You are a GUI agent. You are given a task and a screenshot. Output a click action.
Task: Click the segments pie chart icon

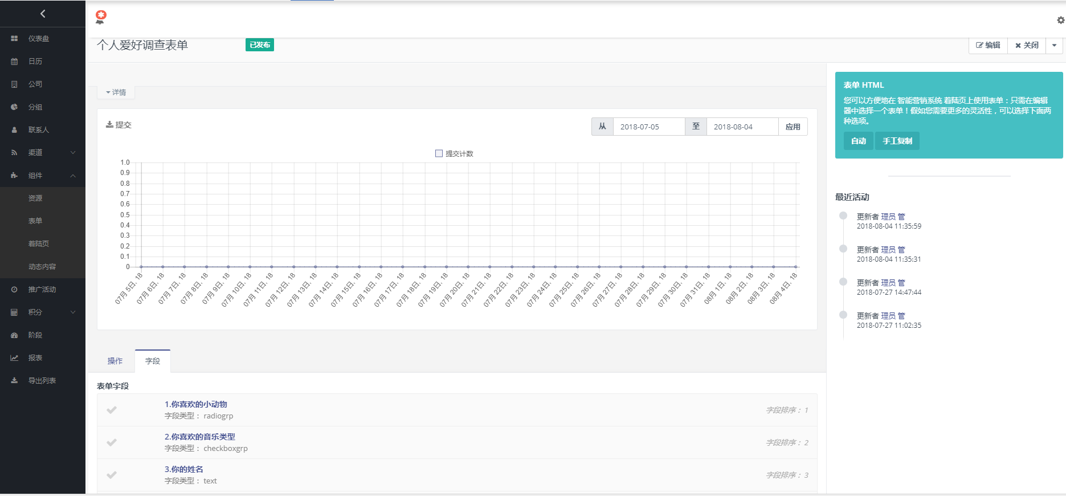click(x=14, y=107)
